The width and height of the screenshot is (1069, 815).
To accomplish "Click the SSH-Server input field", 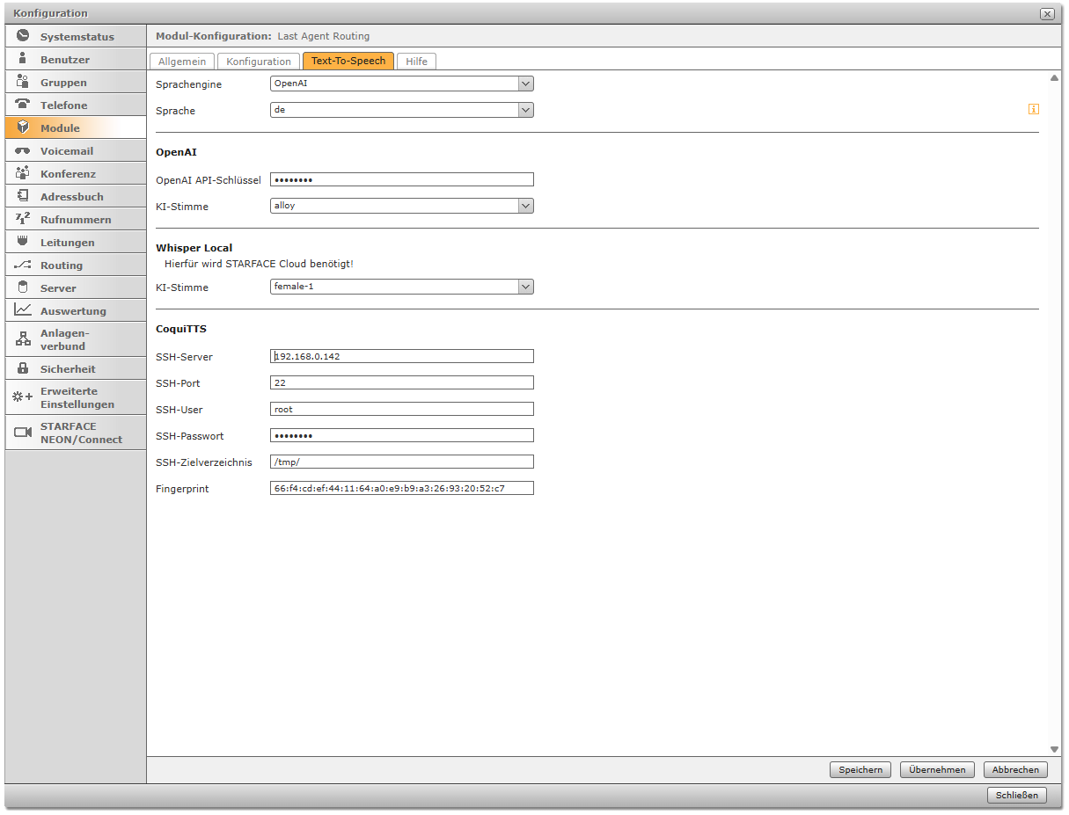I will 401,356.
